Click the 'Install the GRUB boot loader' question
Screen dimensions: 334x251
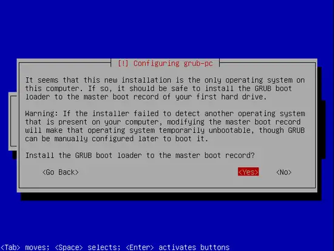[140, 155]
